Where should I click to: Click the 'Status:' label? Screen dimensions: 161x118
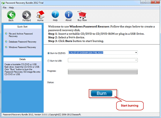point(51,82)
